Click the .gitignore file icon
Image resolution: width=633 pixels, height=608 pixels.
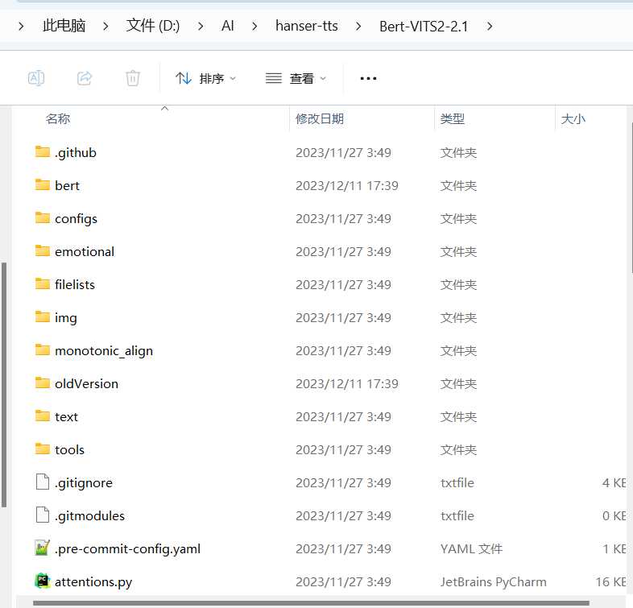point(43,482)
